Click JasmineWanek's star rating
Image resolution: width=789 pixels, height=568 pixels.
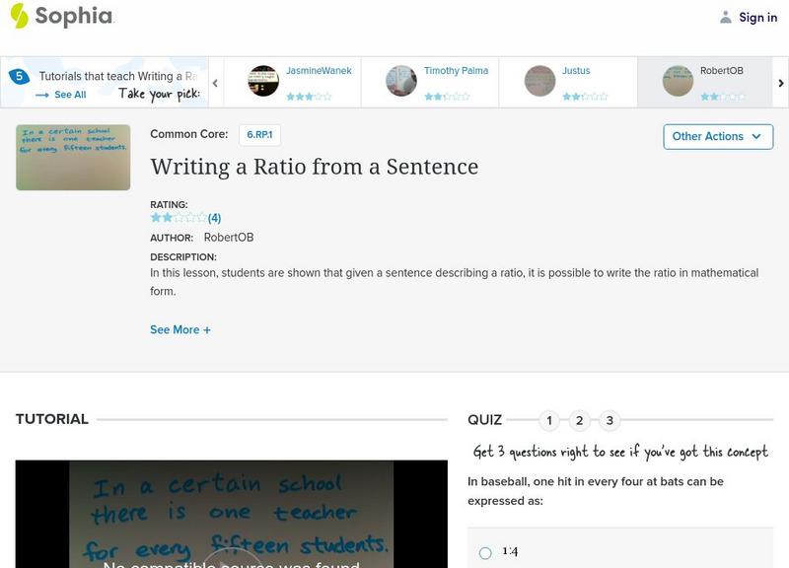point(309,97)
